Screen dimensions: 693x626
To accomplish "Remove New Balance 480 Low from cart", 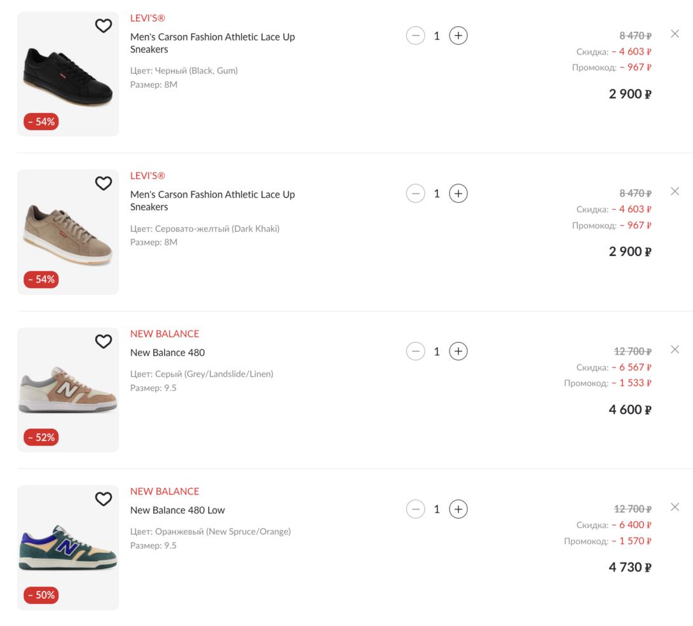I will [x=675, y=507].
